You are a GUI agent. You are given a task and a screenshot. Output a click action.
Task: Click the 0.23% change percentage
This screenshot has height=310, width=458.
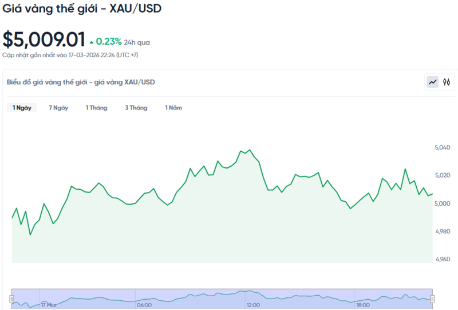[x=109, y=41]
